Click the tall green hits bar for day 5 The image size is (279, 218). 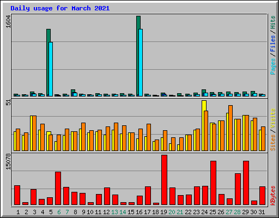[48, 63]
